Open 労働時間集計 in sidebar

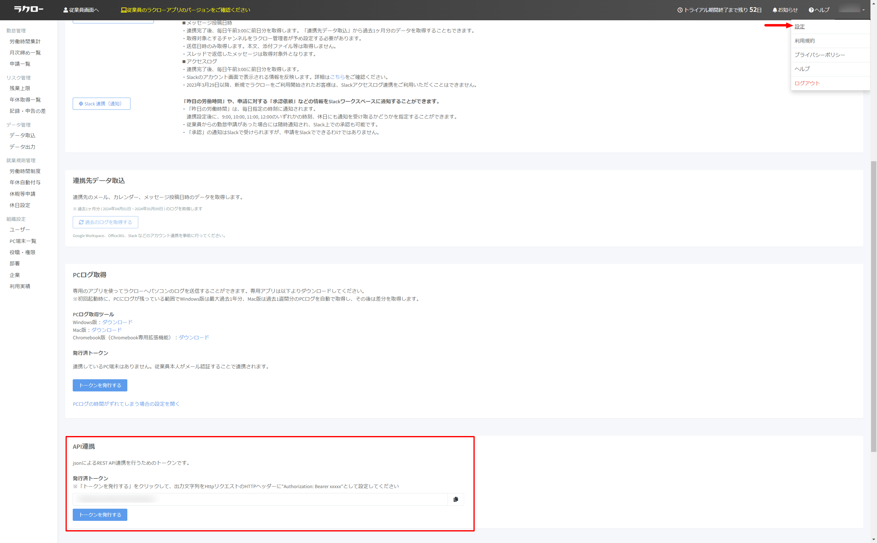click(x=25, y=41)
